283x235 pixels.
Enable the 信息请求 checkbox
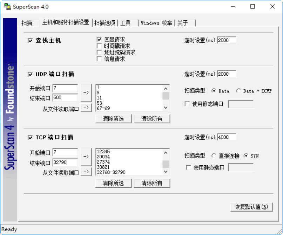click(99, 59)
